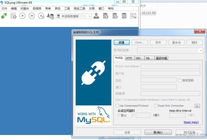Image resolution: width=207 pixels, height=140 pixels.
Task: Open the 文件 menu
Action: pos(4,9)
